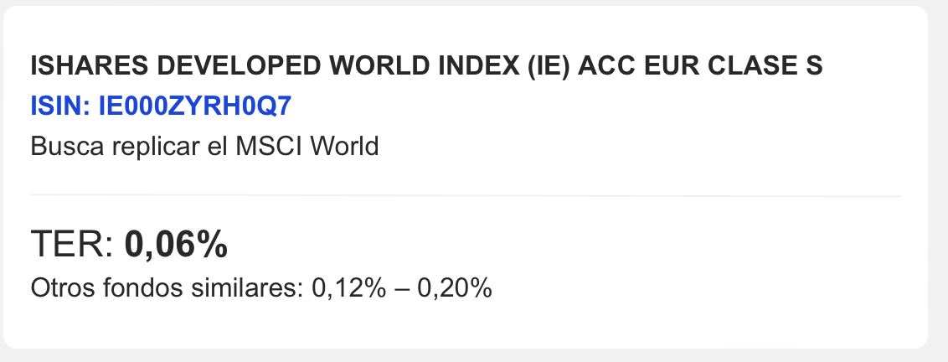Click the 0,20% comparison figure

[455, 289]
